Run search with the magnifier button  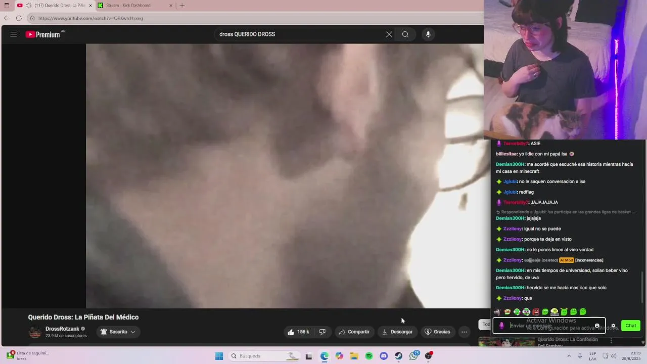point(405,34)
